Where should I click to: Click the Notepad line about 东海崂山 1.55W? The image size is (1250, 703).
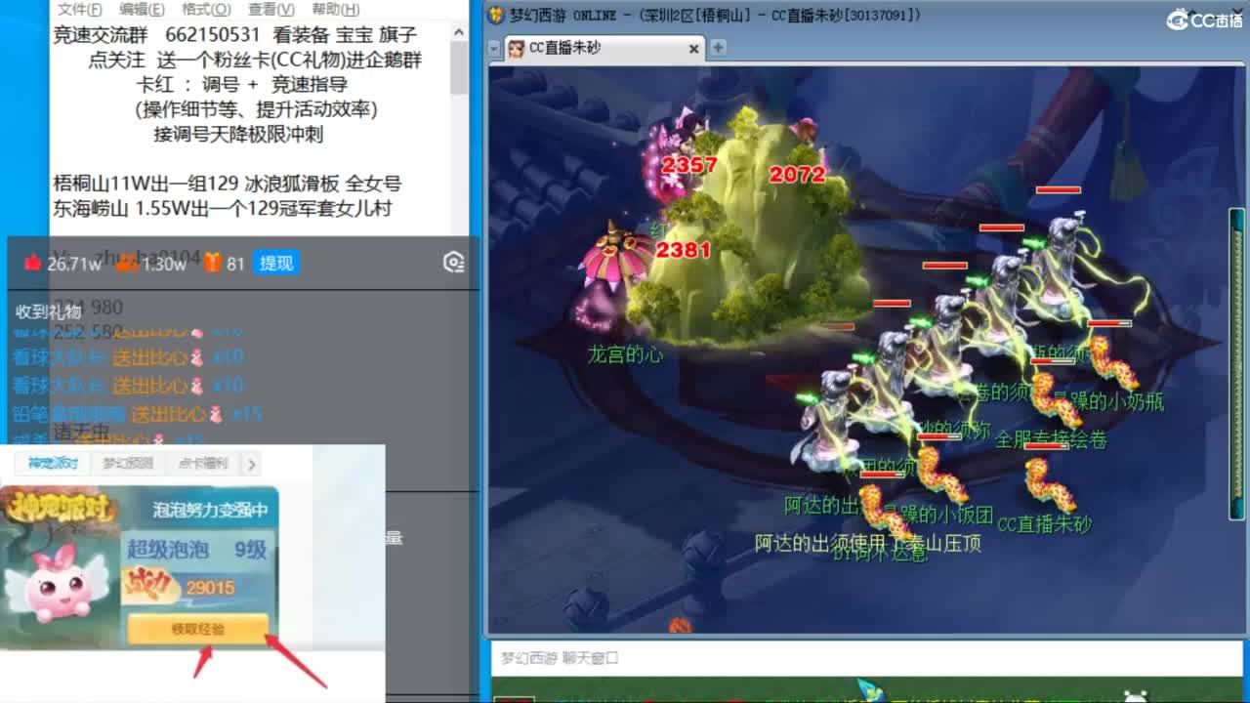click(x=223, y=208)
